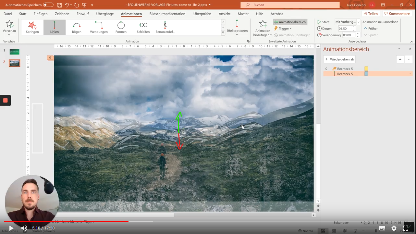
Task: Open the Trigger dropdown
Action: [283, 29]
